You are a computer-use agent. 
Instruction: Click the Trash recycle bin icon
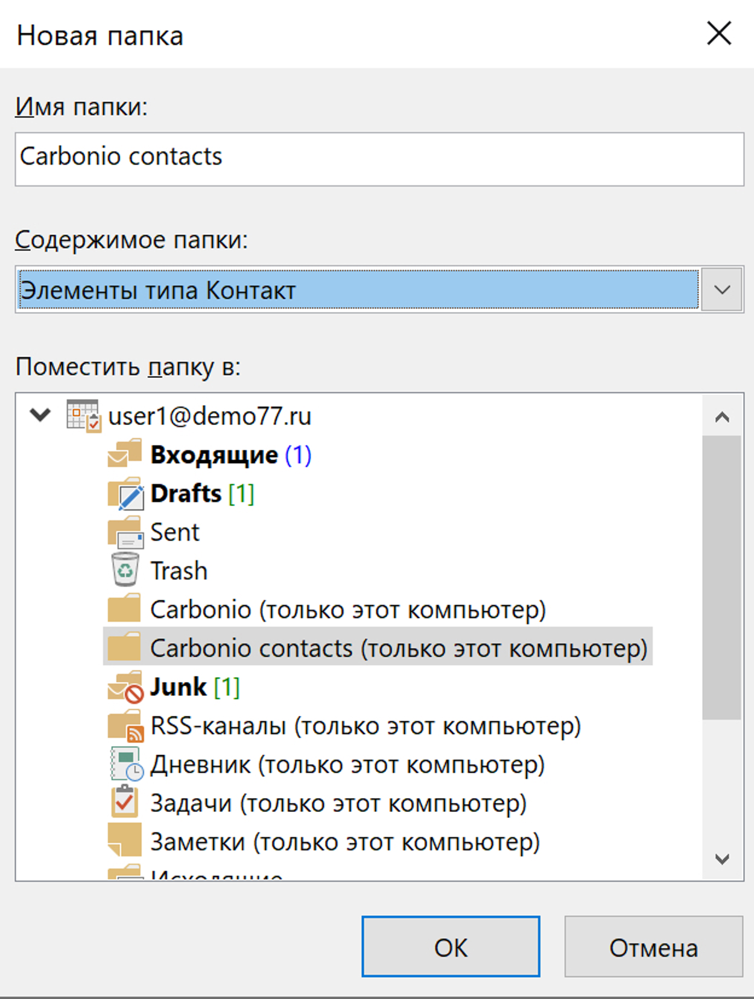125,570
